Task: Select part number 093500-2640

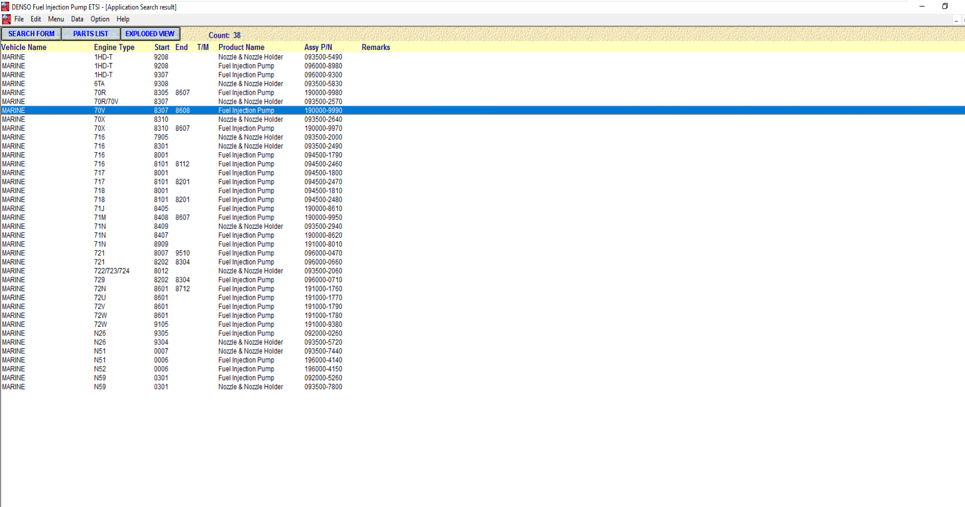Action: coord(324,119)
